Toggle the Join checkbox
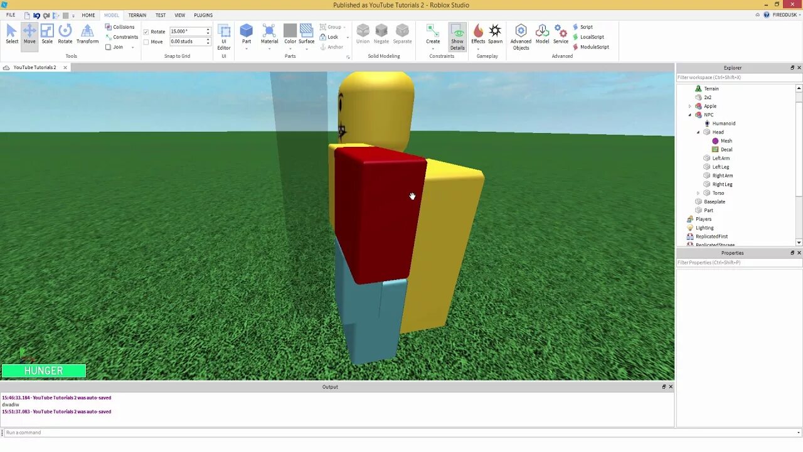The height and width of the screenshot is (452, 803). point(108,47)
